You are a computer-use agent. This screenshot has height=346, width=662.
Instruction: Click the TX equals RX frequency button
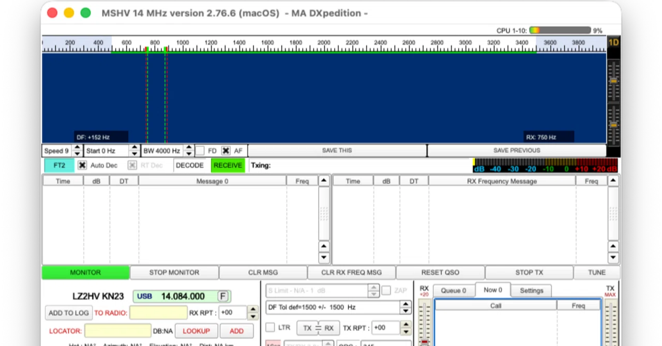[318, 328]
